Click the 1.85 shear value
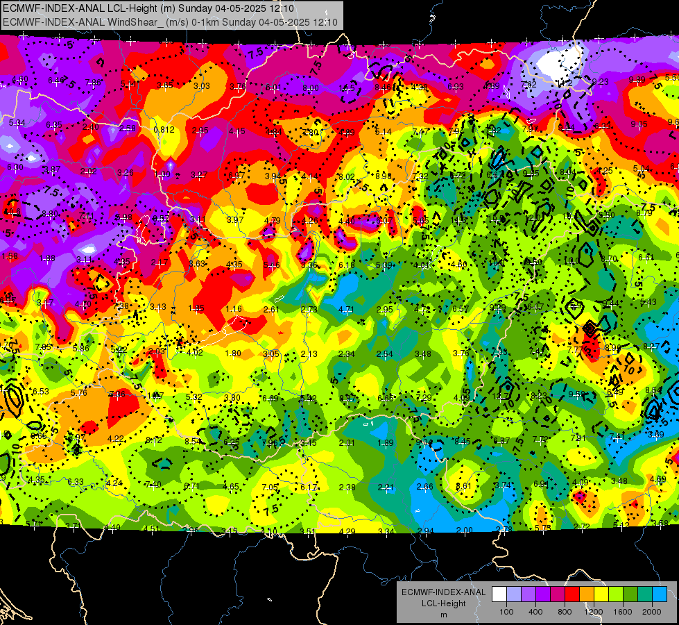 point(196,308)
